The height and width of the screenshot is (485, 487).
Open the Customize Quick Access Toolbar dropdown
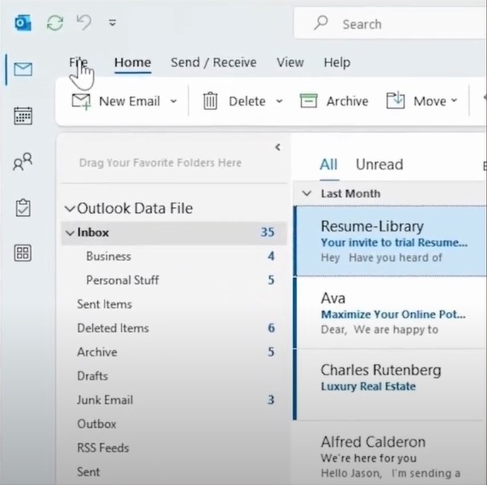pos(113,23)
